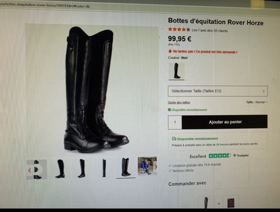Read the 55 clients reviews link

pos(210,30)
